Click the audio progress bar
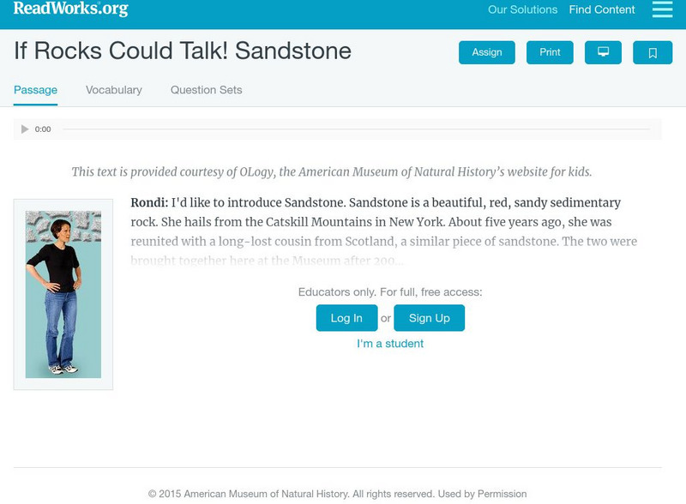 355,129
